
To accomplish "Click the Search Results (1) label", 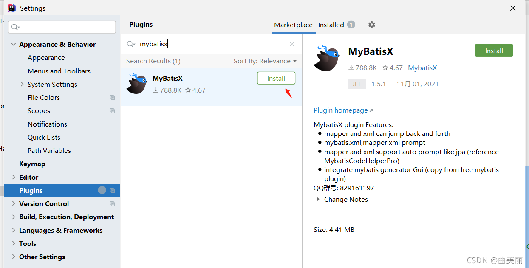I will click(x=153, y=61).
